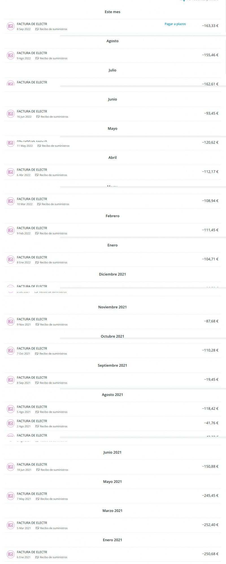The height and width of the screenshot is (564, 226).
Task: Select the transaction amount −41,76 €
Action: (211, 423)
